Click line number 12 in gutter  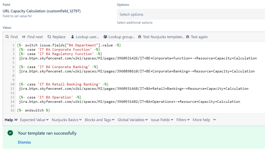tap(12, 93)
